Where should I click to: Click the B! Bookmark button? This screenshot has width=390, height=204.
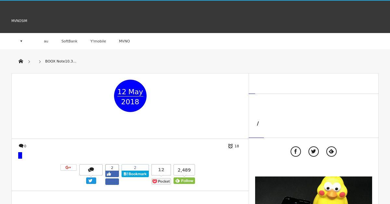pos(135,174)
